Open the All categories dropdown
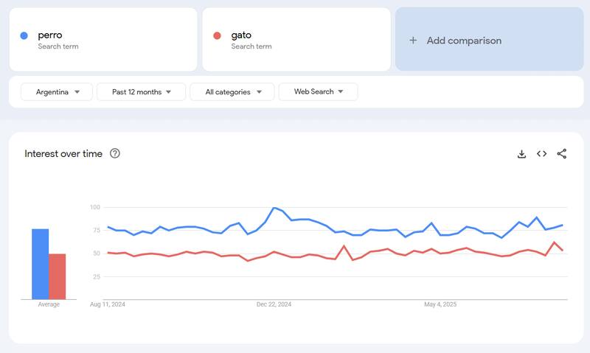This screenshot has height=353, width=590. tap(232, 91)
